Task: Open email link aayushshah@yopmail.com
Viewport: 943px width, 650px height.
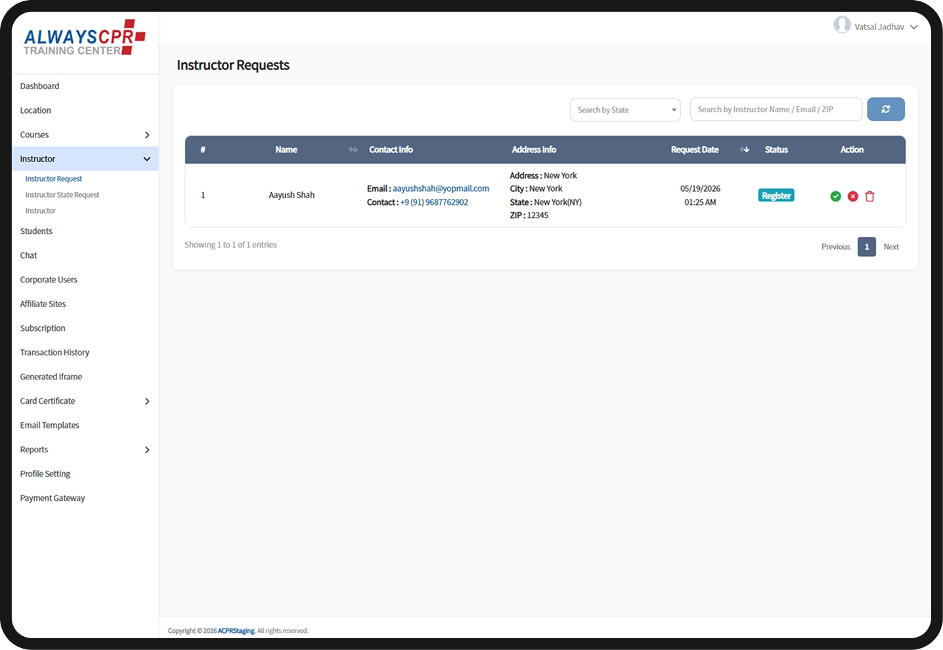Action: point(441,188)
